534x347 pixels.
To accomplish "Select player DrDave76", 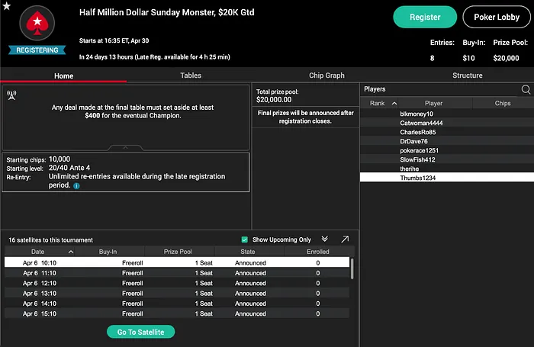I will 447,141.
